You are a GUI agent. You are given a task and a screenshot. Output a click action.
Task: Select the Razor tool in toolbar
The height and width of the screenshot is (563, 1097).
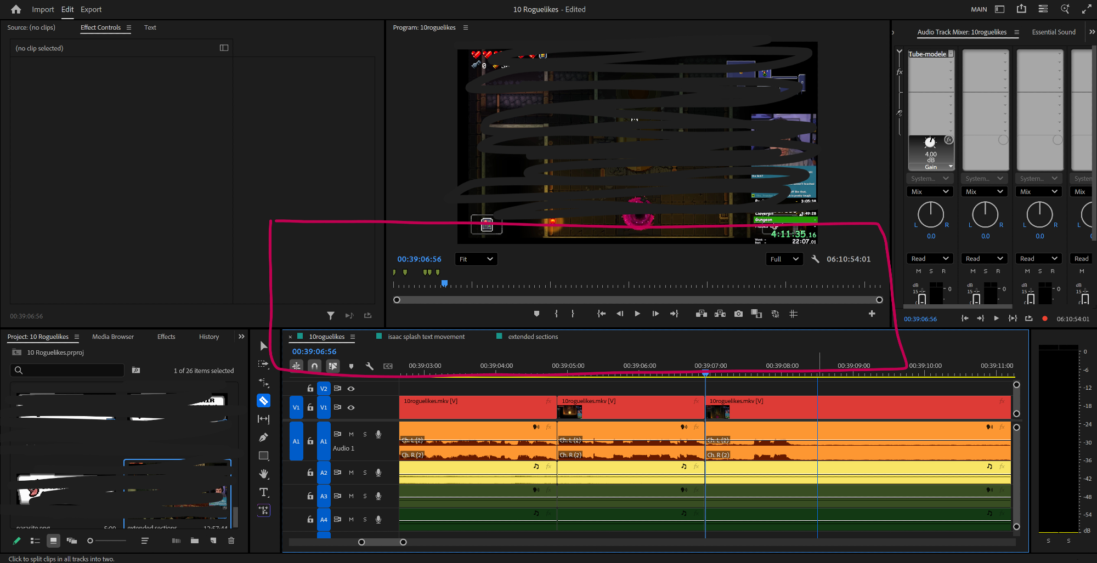(264, 401)
